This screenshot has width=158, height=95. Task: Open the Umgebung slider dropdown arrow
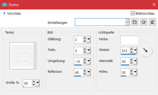pyautogui.click(x=88, y=61)
